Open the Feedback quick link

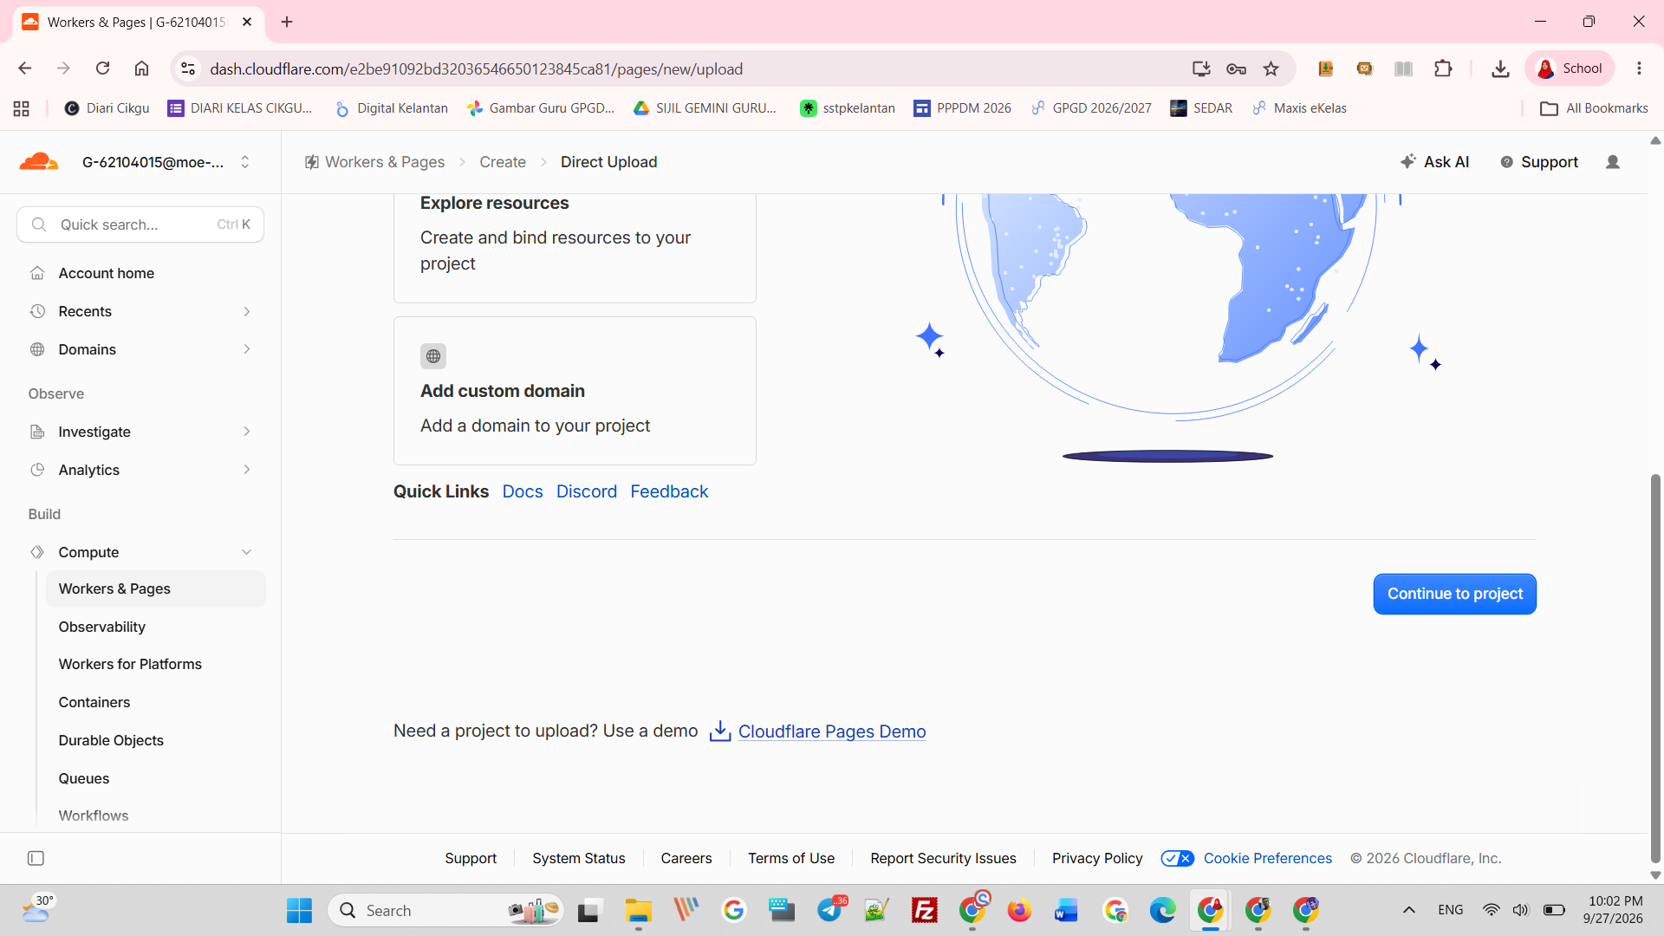669,491
